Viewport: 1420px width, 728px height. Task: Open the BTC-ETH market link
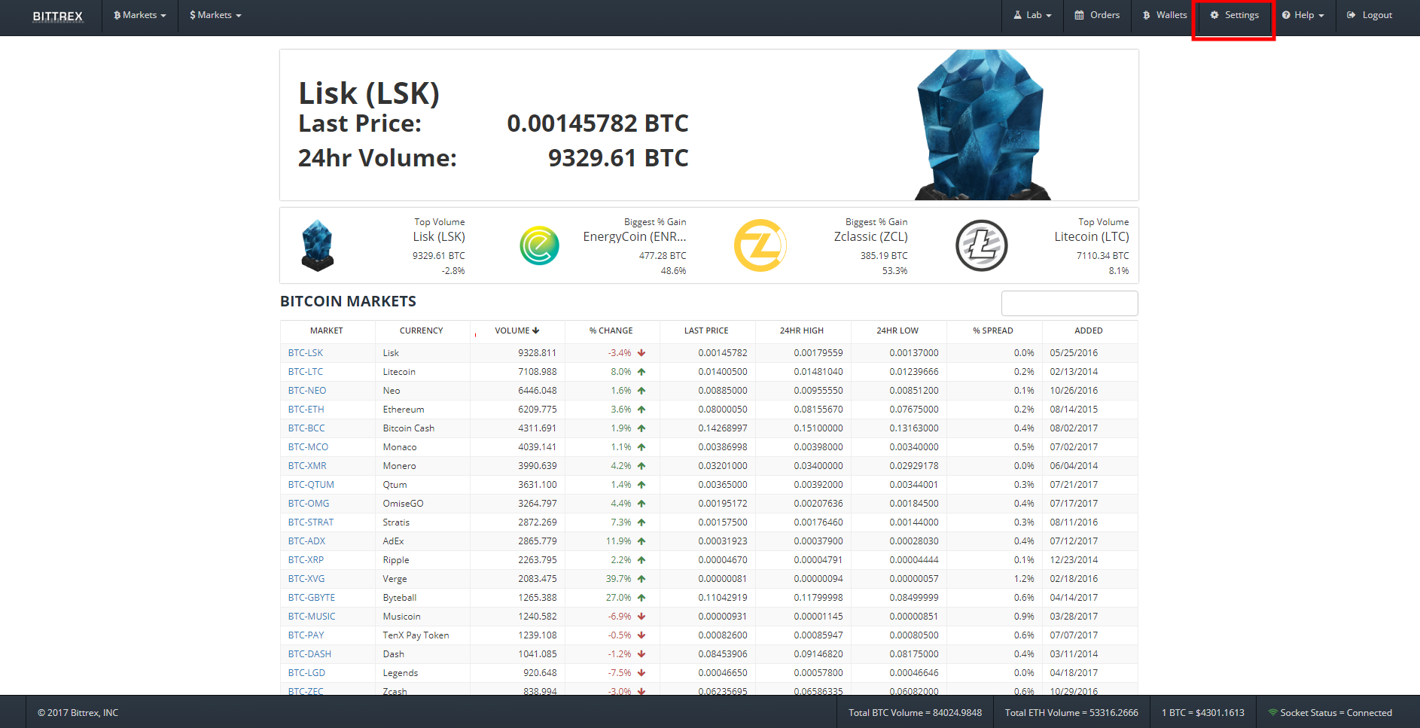[x=306, y=410]
